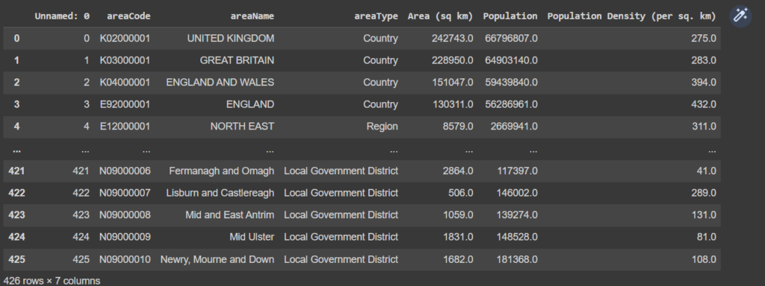Select the areaCode column header
The image size is (765, 286).
128,16
